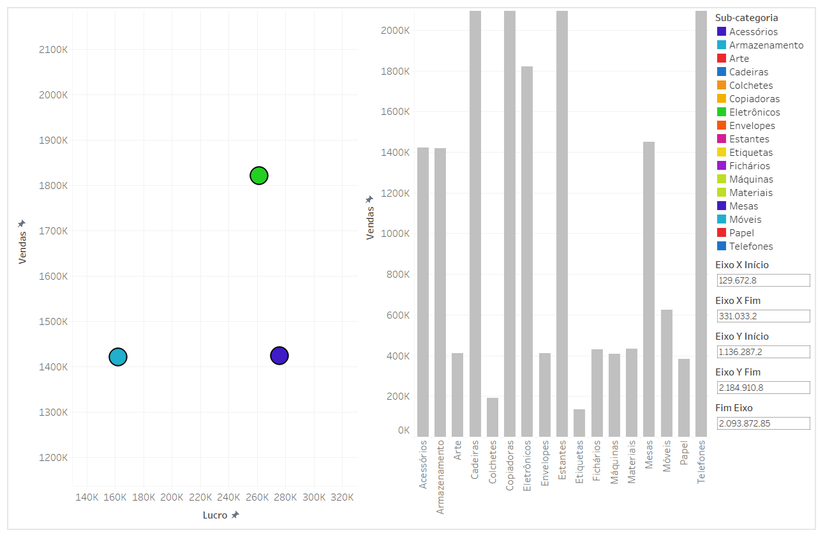Select the cyan scatter circle near 160K

[118, 357]
